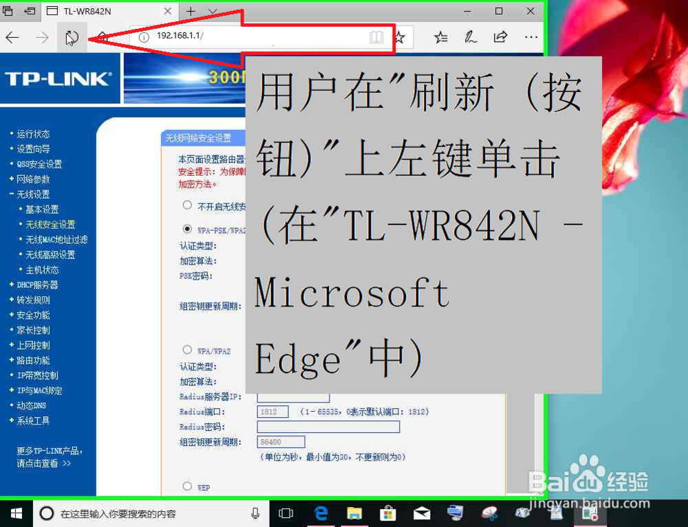Click site info icon beside URL
Viewport: 688px width, 527px height.
pyautogui.click(x=144, y=37)
